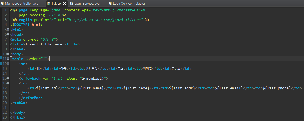Collapse the tr fold on line 12
Screen dimensions: 304x121
pos(8,64)
